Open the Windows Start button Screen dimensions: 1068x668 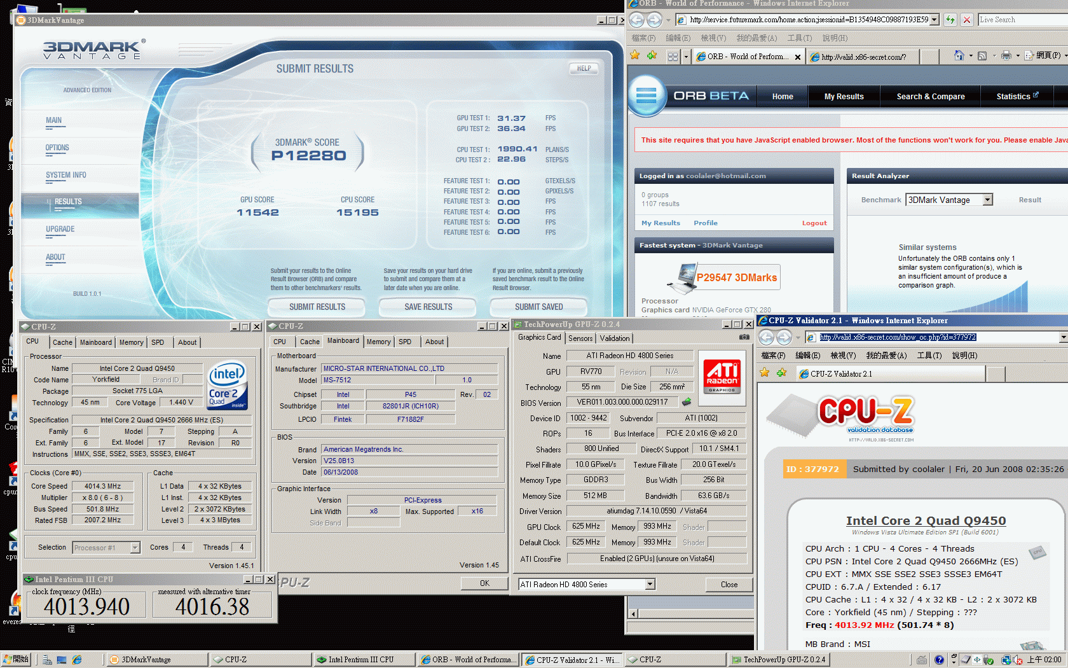tap(17, 660)
